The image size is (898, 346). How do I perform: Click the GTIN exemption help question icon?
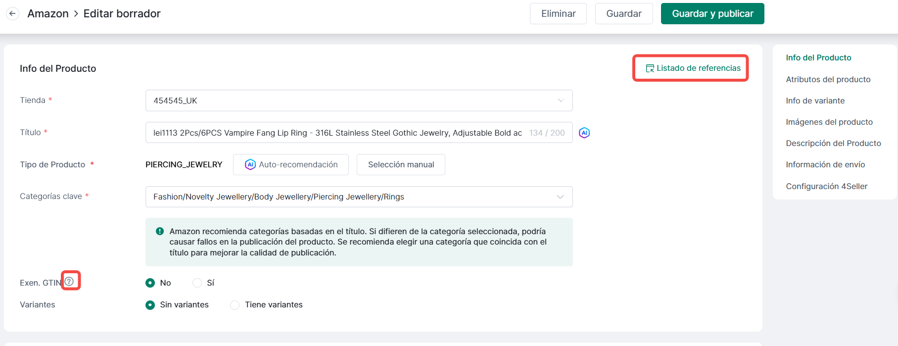tap(69, 281)
